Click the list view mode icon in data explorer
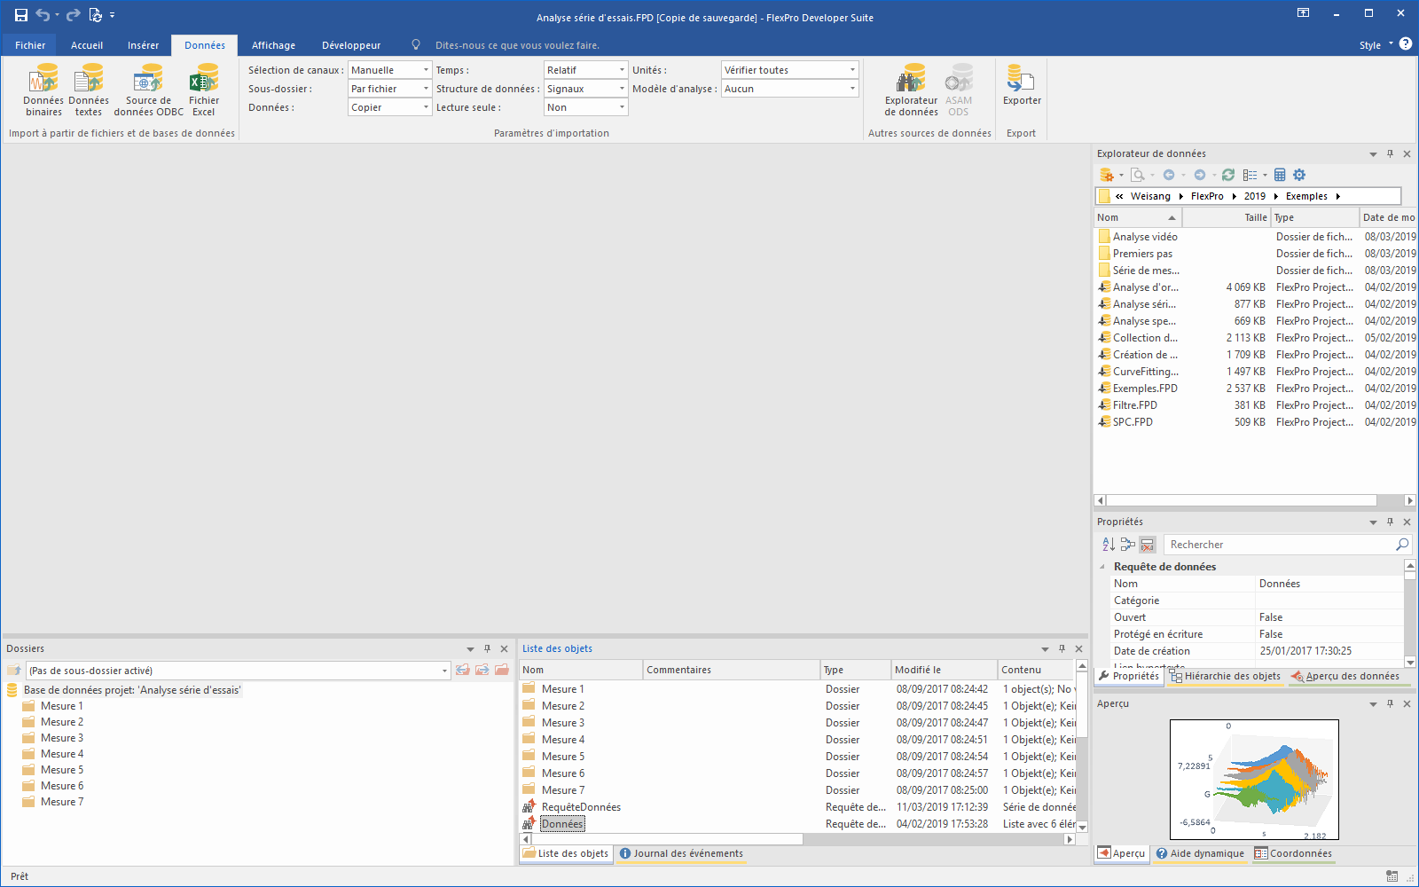This screenshot has width=1419, height=887. [x=1250, y=175]
